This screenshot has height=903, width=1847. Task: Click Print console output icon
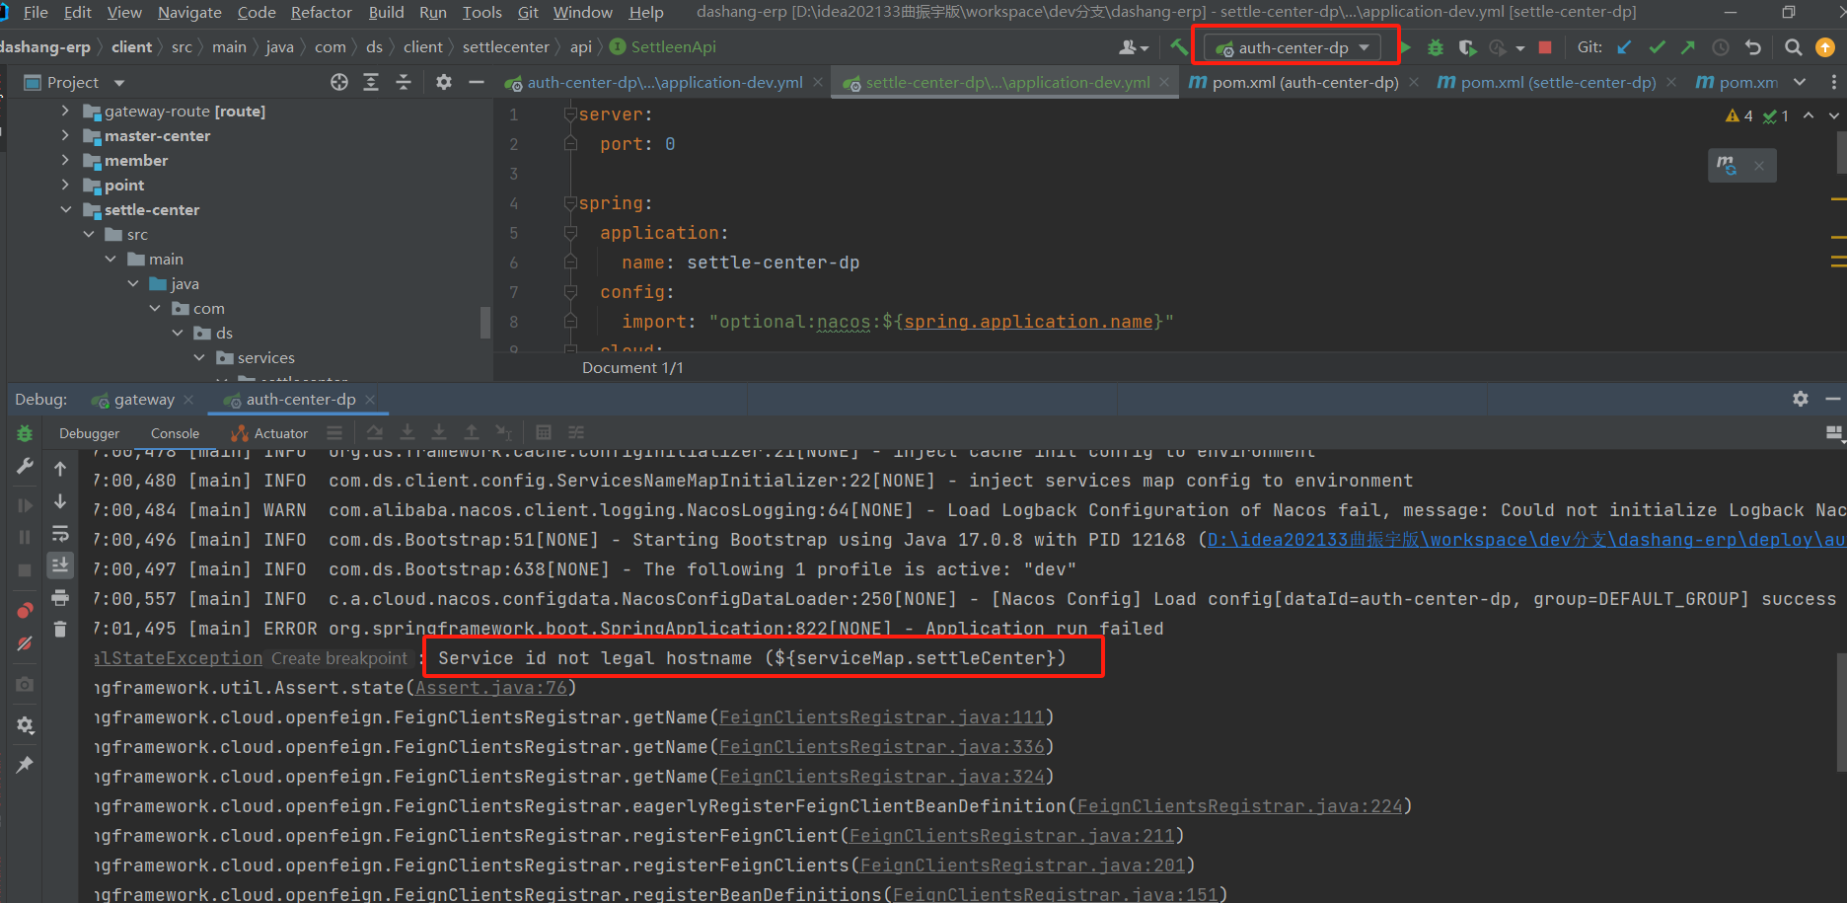pyautogui.click(x=60, y=597)
